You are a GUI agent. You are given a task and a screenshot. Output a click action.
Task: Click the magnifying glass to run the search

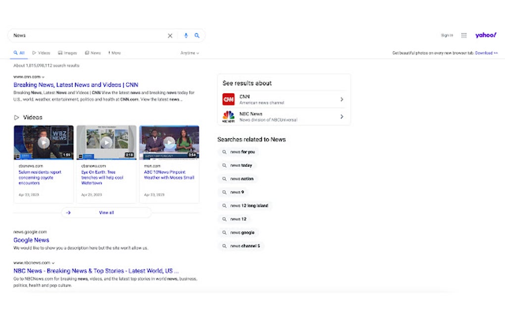(197, 35)
